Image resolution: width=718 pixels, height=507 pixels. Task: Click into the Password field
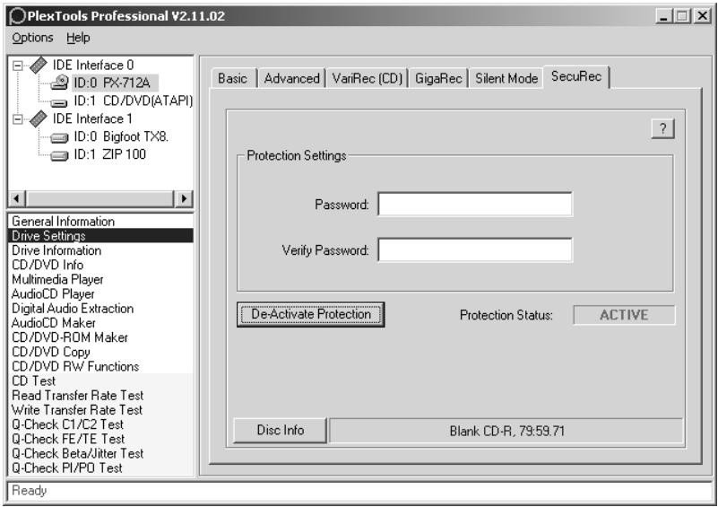pos(475,204)
